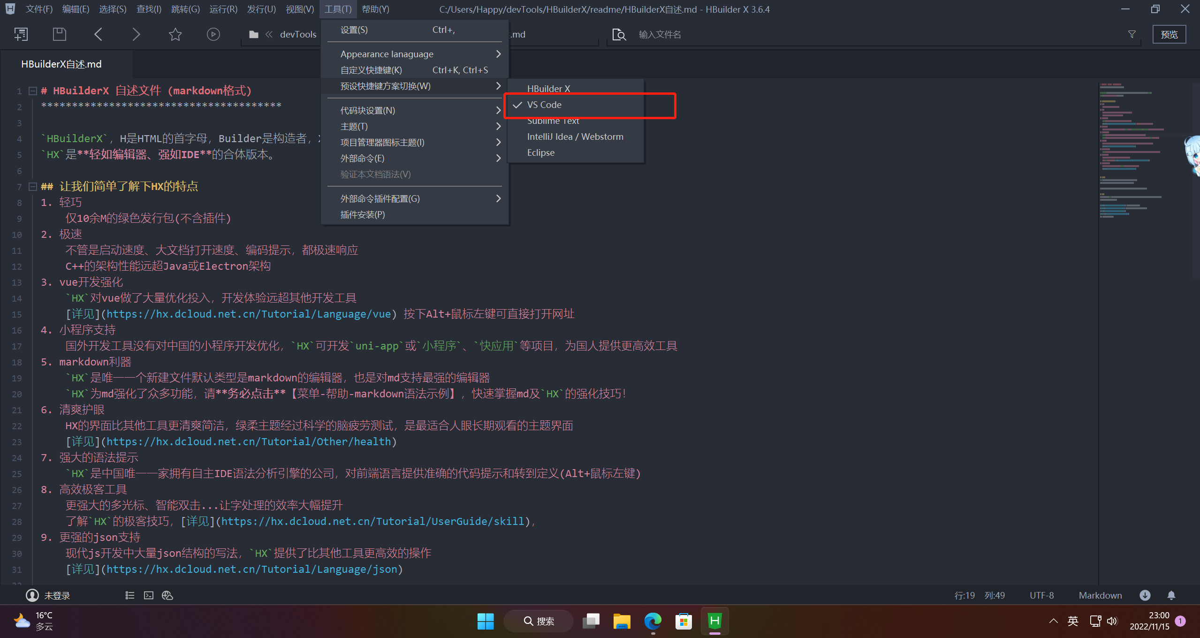Click the document outline list icon
The height and width of the screenshot is (638, 1200).
tap(130, 595)
